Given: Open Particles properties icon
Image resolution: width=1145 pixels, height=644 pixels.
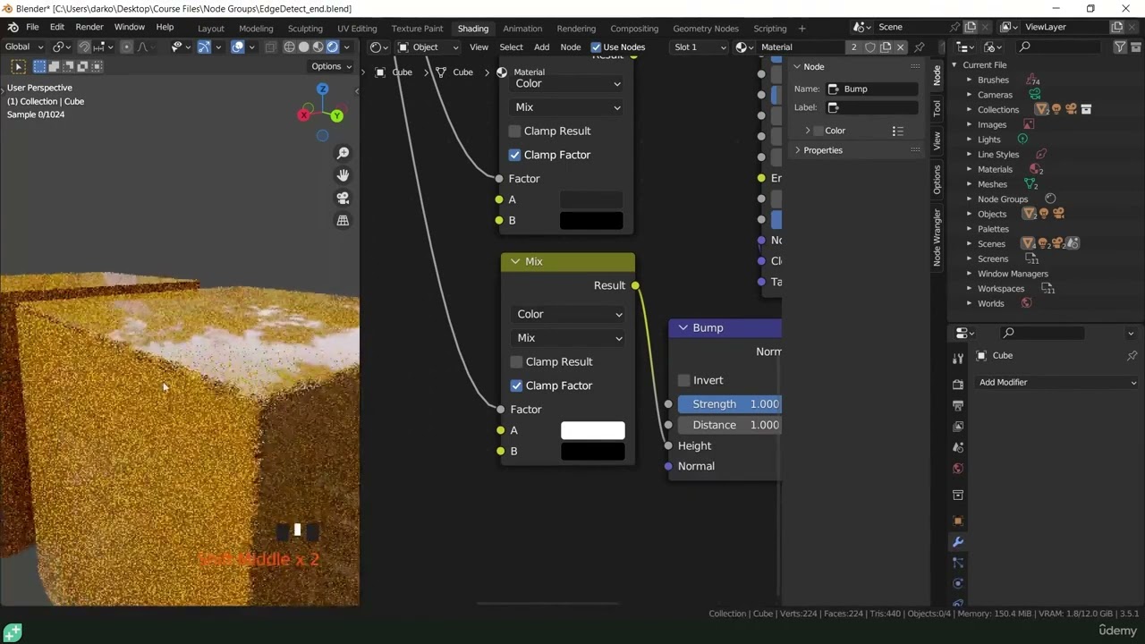Looking at the screenshot, I should click(958, 563).
